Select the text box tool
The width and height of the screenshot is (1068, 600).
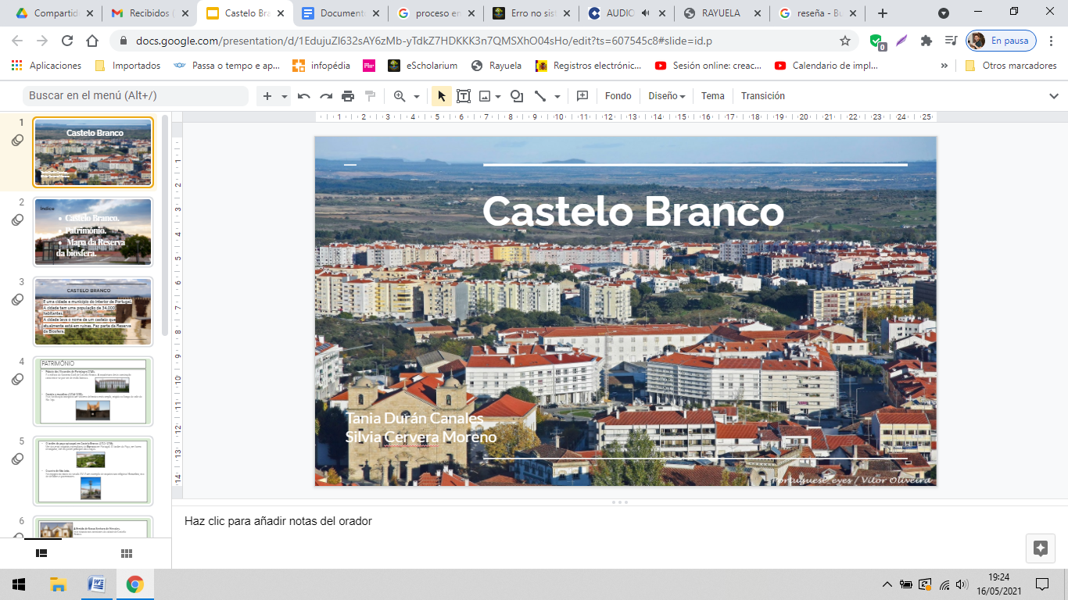(x=464, y=96)
